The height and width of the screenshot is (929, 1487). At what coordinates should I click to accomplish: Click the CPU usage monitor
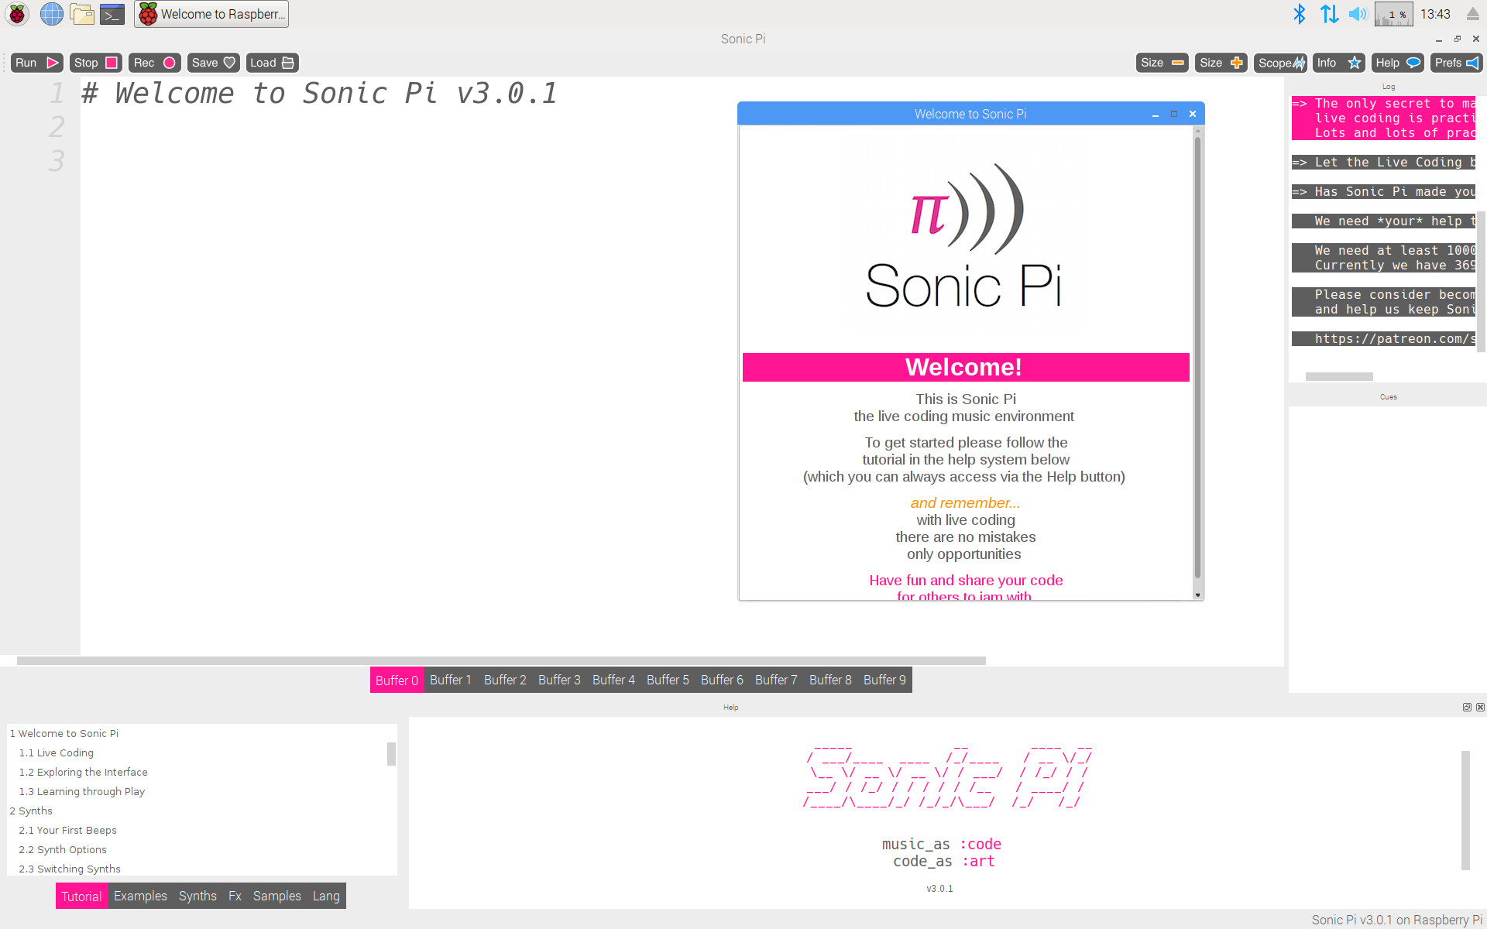[x=1393, y=14]
